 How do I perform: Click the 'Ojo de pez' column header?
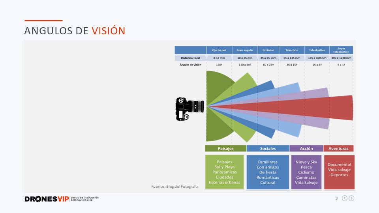click(x=219, y=50)
